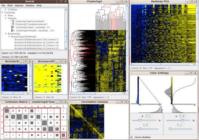Image resolution: width=199 pixels, height=140 pixels.
Task: Click the yellow color gradient bar
Action: [172, 90]
